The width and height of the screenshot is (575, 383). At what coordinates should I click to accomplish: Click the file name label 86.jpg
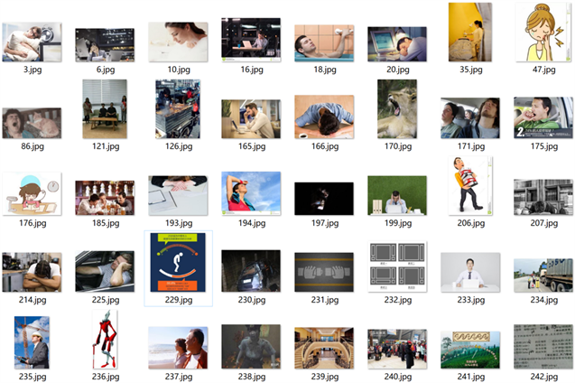(32, 146)
